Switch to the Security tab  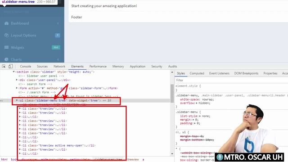(x=157, y=66)
